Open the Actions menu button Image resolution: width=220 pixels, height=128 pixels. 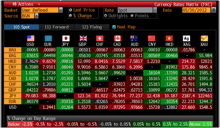click(23, 4)
